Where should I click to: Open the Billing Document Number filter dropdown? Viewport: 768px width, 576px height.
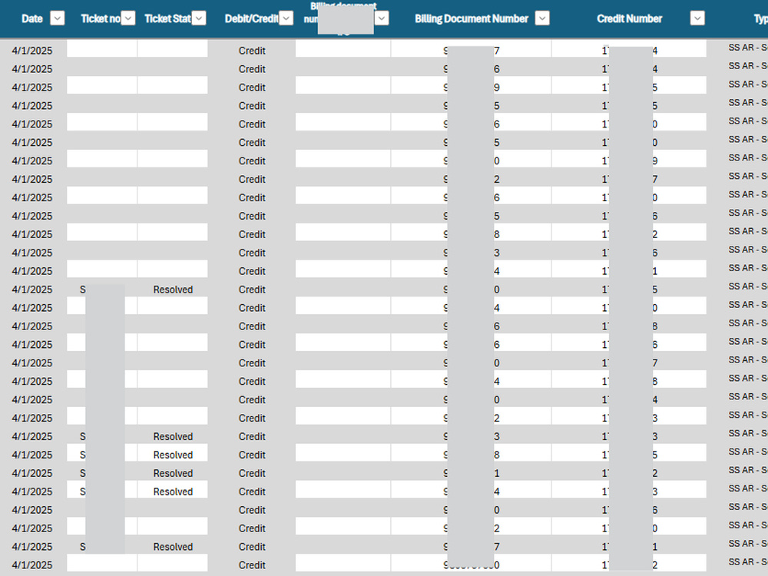541,18
